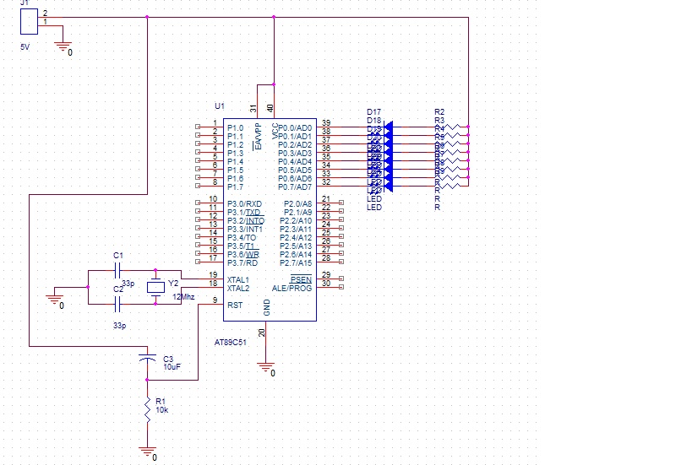Select the U1 reference label
Screen dimensions: 692x465
coord(220,106)
